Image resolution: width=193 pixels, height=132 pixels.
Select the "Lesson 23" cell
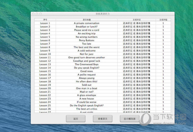click(x=45, y=99)
